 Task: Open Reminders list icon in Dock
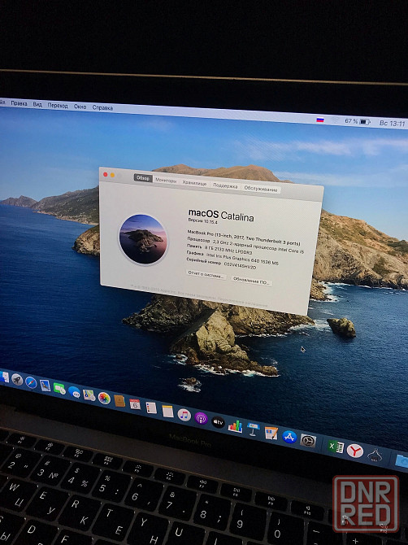pyautogui.click(x=151, y=408)
